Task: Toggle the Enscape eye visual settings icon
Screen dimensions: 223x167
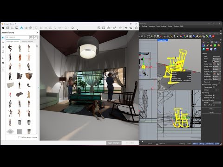Action: [126, 28]
